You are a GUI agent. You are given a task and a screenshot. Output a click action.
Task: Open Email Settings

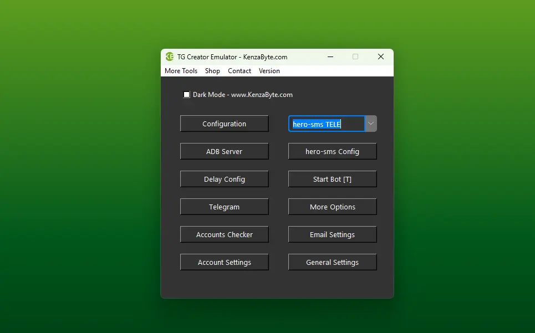coord(332,234)
